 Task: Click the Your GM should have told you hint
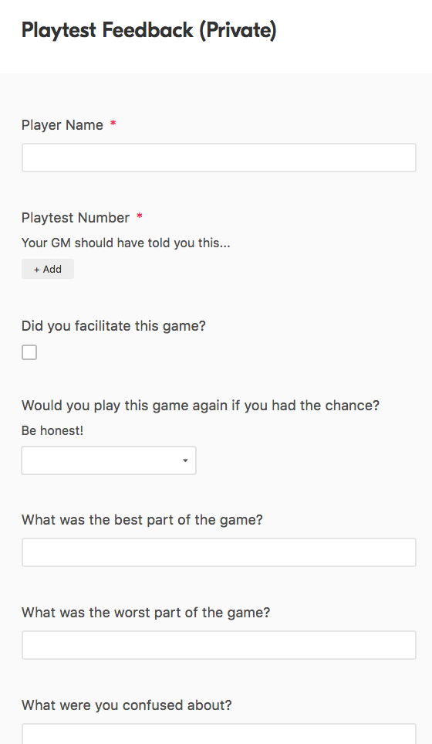tap(126, 243)
